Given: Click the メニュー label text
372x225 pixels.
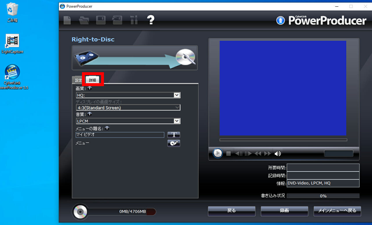Looking at the screenshot, I should 83,143.
